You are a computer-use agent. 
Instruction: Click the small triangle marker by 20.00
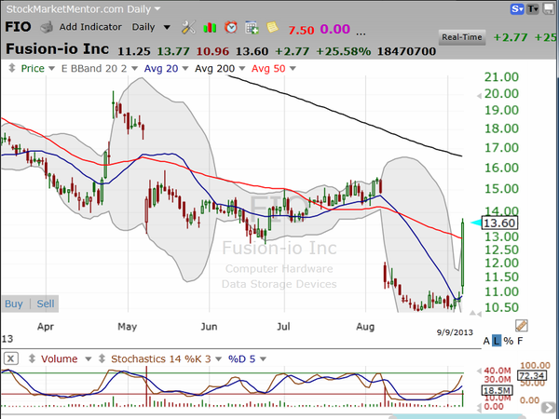tap(479, 96)
